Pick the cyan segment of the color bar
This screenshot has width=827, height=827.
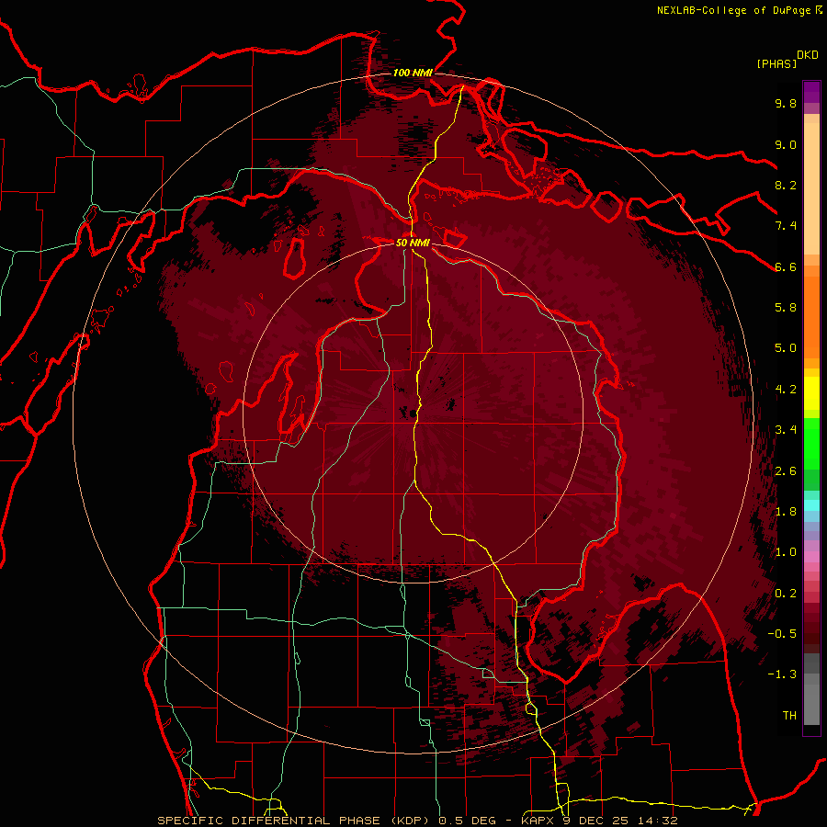pyautogui.click(x=811, y=504)
